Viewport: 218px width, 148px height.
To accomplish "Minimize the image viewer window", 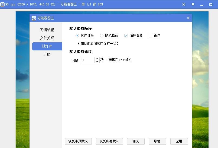I will (x=202, y=5).
